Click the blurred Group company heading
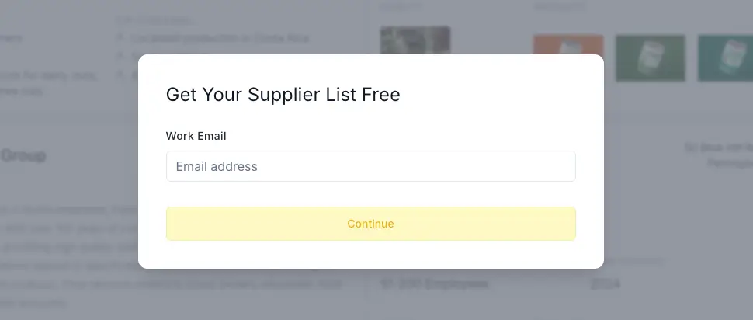Viewport: 753px width, 320px height. tap(23, 155)
